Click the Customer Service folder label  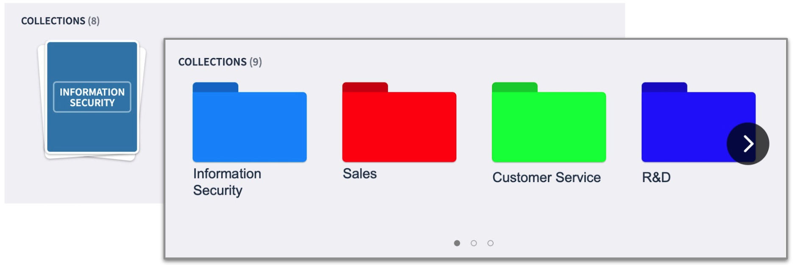click(547, 177)
